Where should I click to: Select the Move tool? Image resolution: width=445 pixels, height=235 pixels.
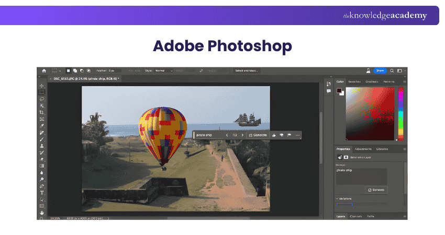42,86
